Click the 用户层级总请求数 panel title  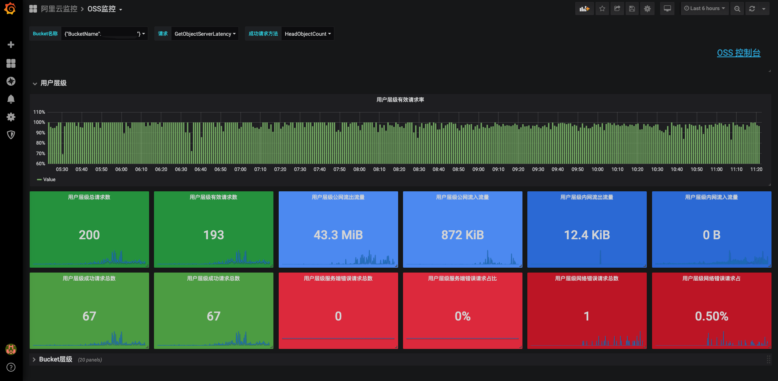point(89,197)
